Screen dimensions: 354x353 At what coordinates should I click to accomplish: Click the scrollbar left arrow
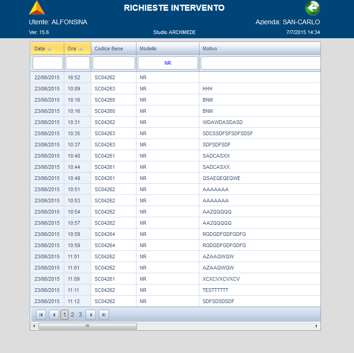pyautogui.click(x=34, y=326)
